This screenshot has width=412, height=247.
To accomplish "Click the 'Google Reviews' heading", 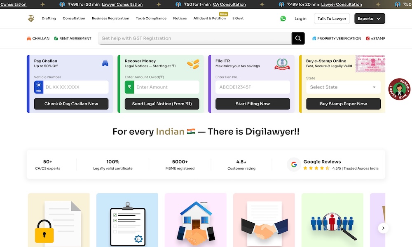I will click(x=322, y=162).
